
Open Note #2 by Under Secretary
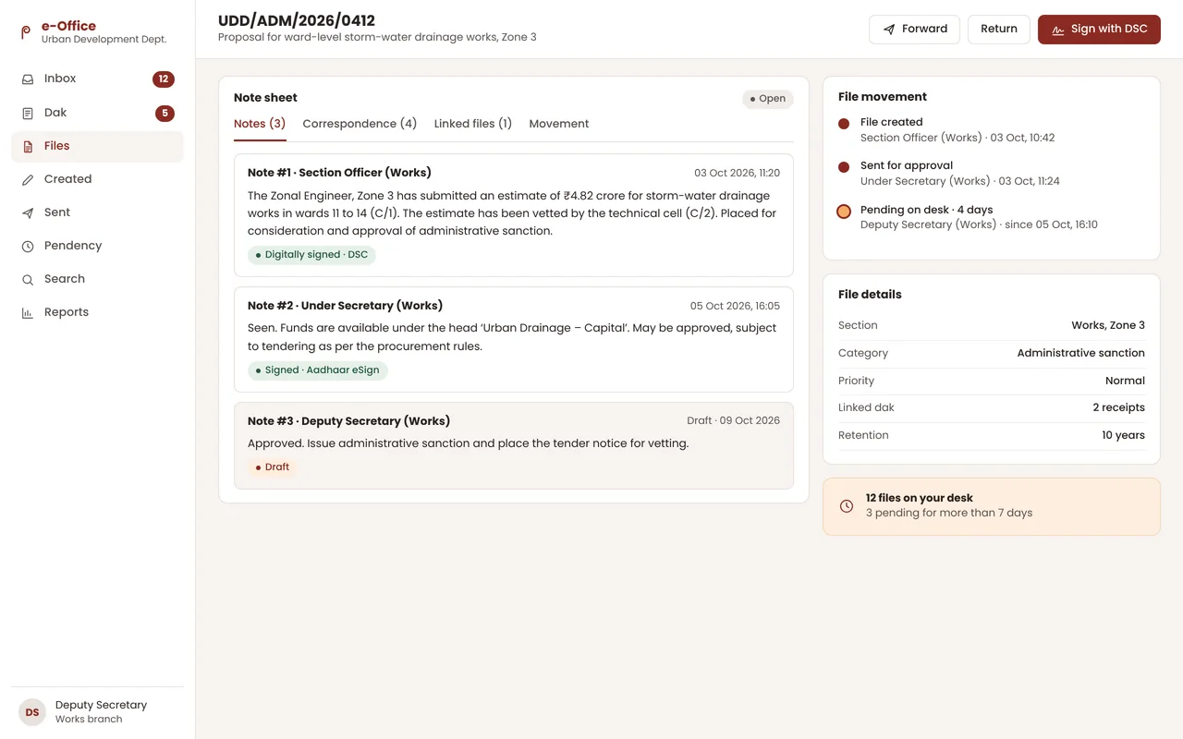click(x=514, y=339)
